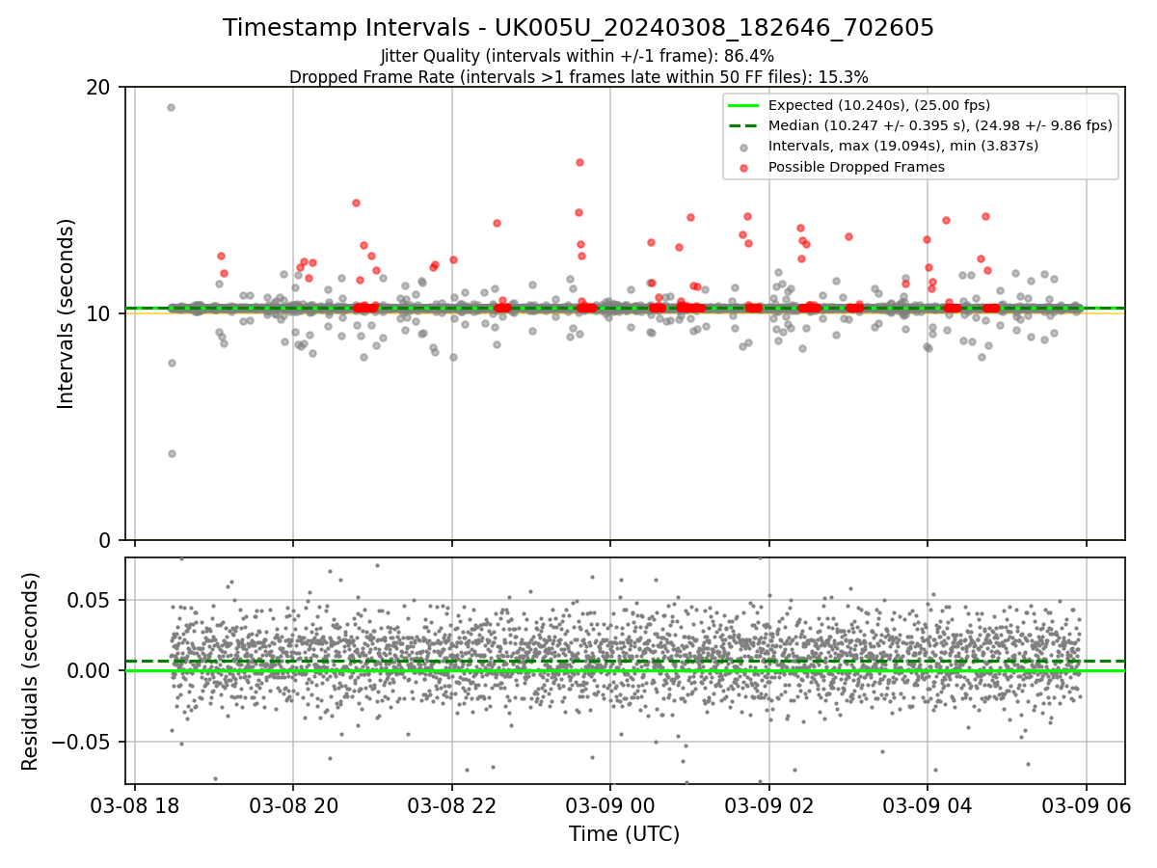Image resolution: width=1157 pixels, height=868 pixels.
Task: Select the 'Dropped Frame Rate' 15.3% subtitle line
Action: (x=578, y=77)
